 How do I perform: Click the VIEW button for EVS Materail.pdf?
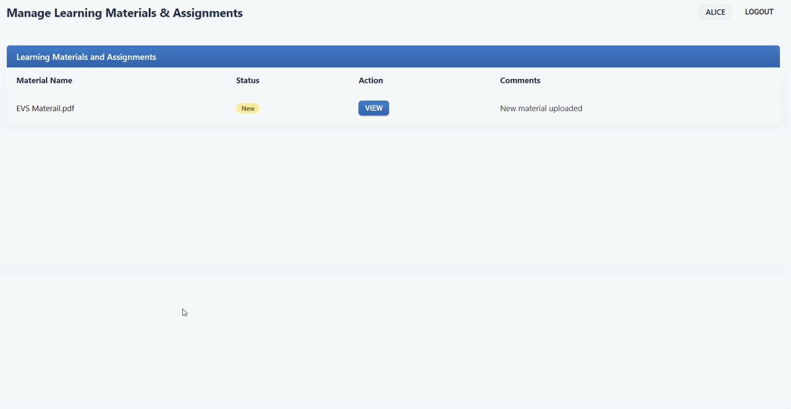(x=373, y=108)
